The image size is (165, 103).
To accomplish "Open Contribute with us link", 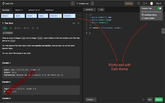I will point(150,15).
